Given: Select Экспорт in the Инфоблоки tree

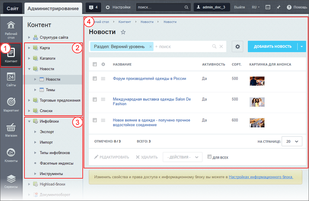Looking at the screenshot, I should click(x=47, y=132).
